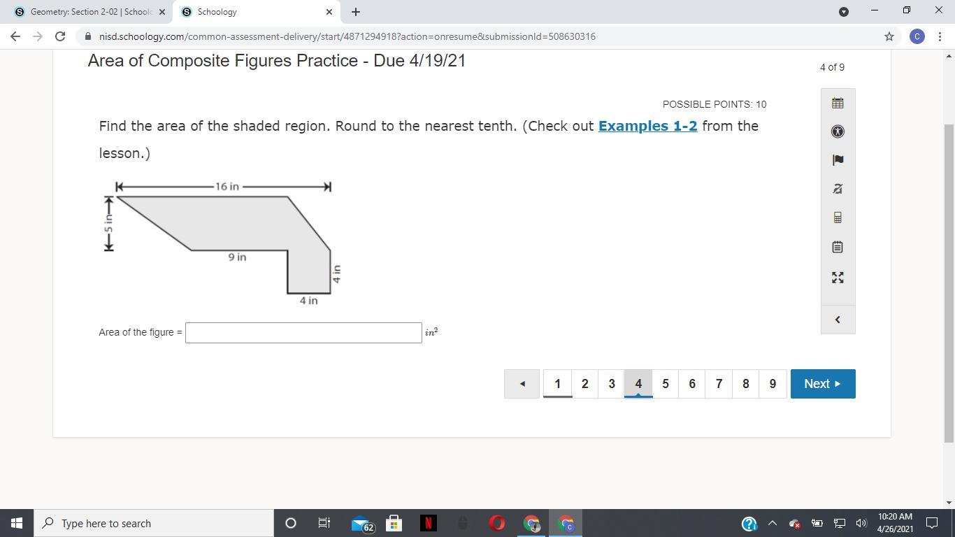Screen dimensions: 955x537
Task: Click the Next button
Action: click(823, 384)
